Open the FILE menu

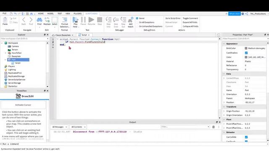5,13
